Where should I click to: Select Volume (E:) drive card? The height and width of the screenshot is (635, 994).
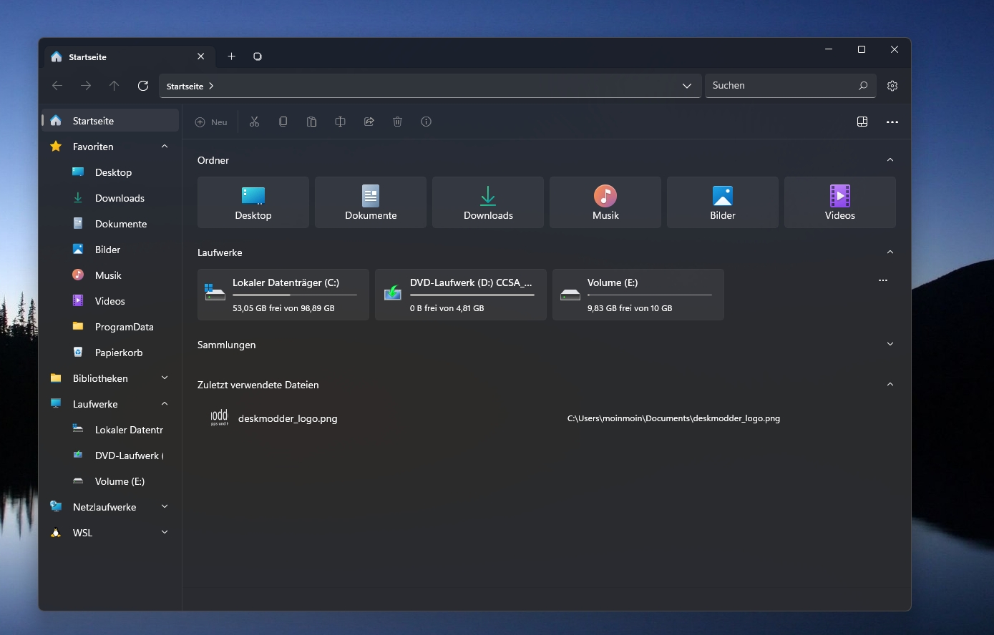(x=638, y=295)
